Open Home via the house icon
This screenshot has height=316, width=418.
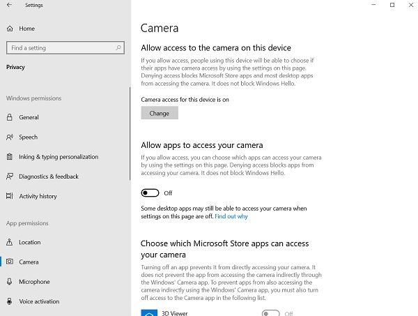point(10,29)
